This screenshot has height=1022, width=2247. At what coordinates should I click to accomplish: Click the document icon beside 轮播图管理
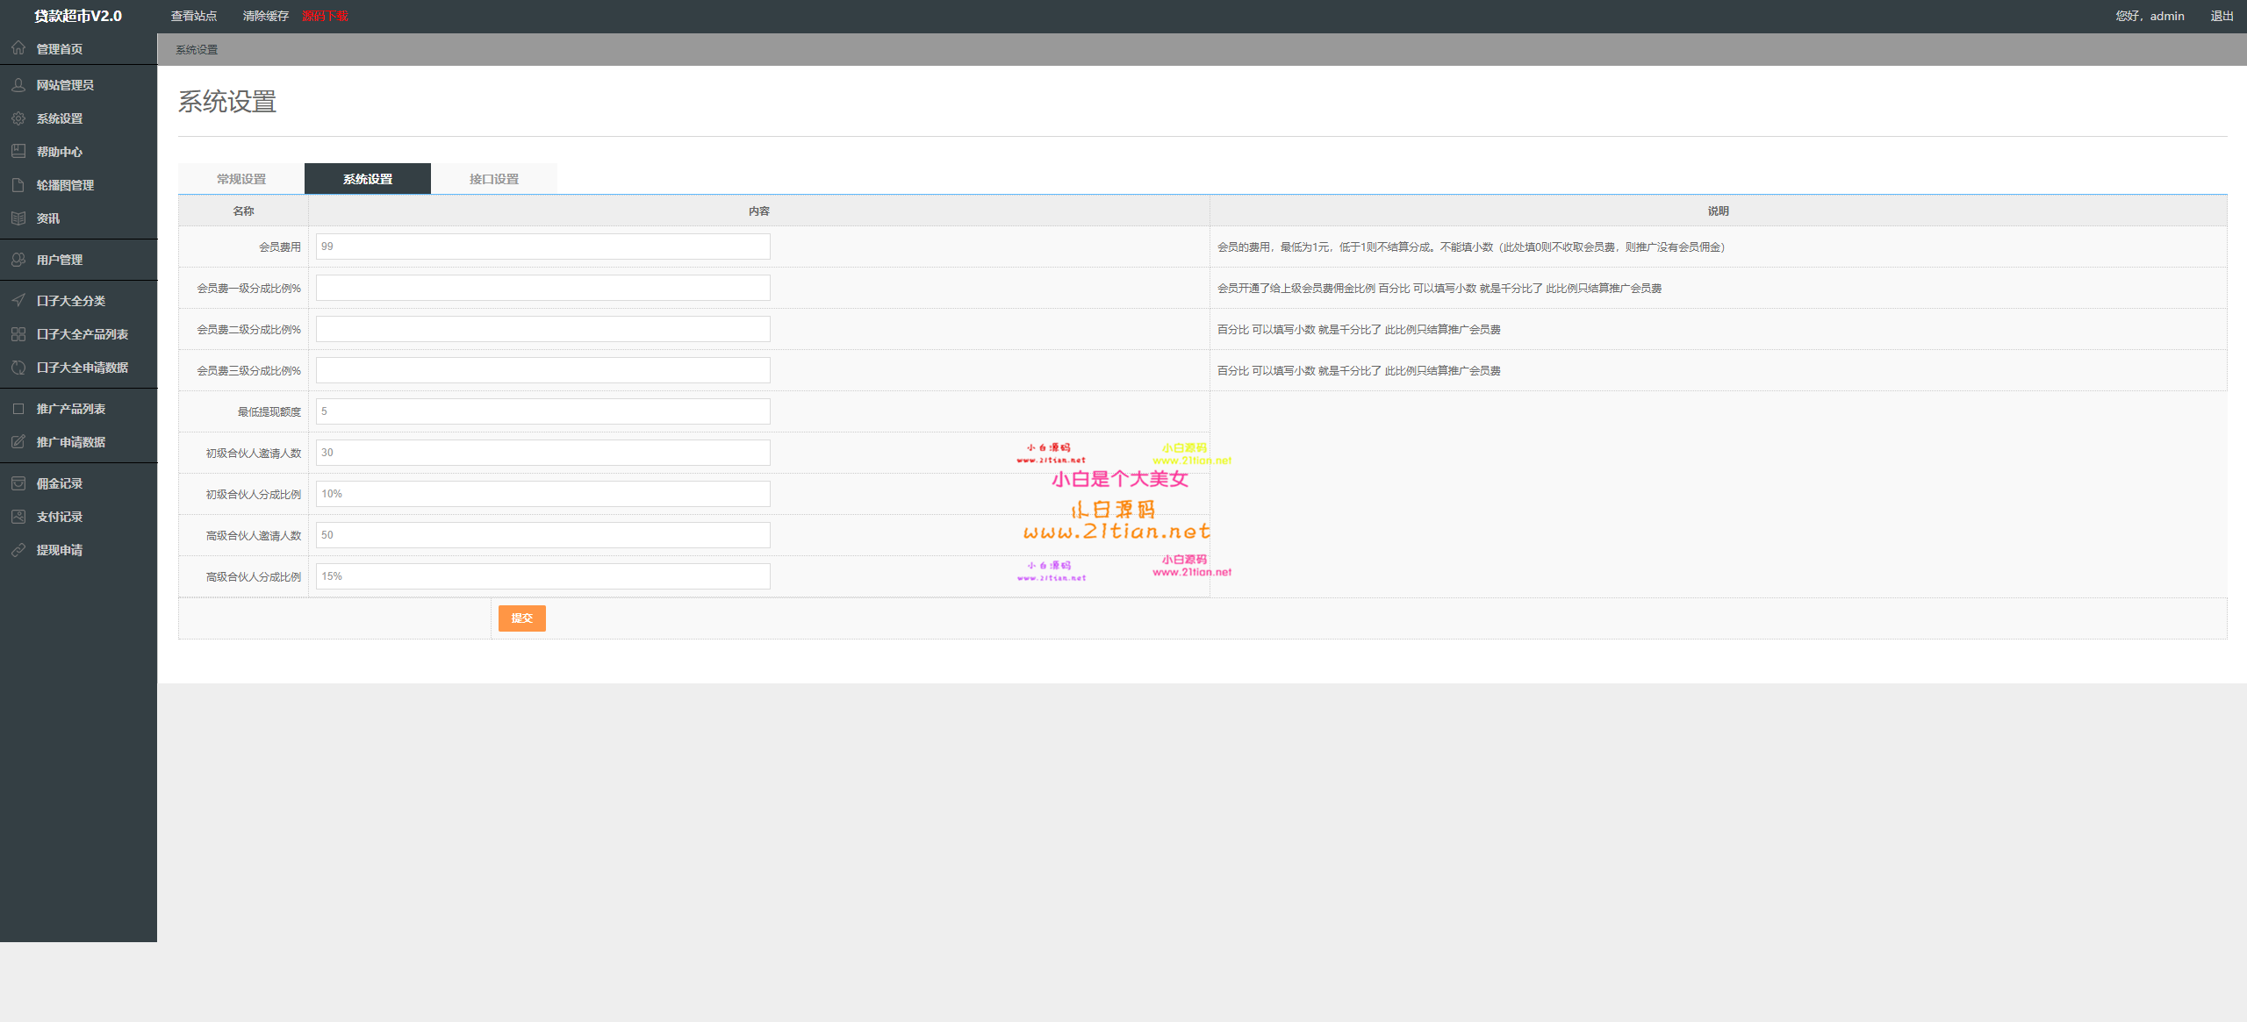click(18, 185)
